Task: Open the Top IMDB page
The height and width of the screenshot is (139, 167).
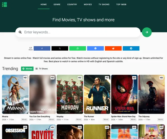Action: point(121,4)
